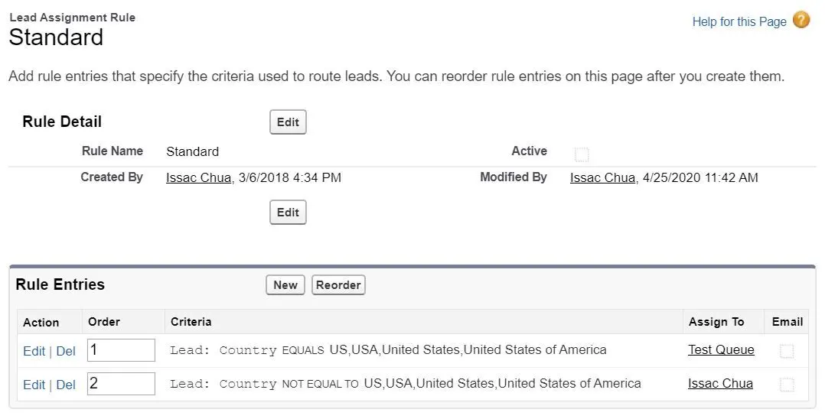825x419 pixels.
Task: Toggle Email checkbox for Test Queue row
Action: (x=787, y=351)
